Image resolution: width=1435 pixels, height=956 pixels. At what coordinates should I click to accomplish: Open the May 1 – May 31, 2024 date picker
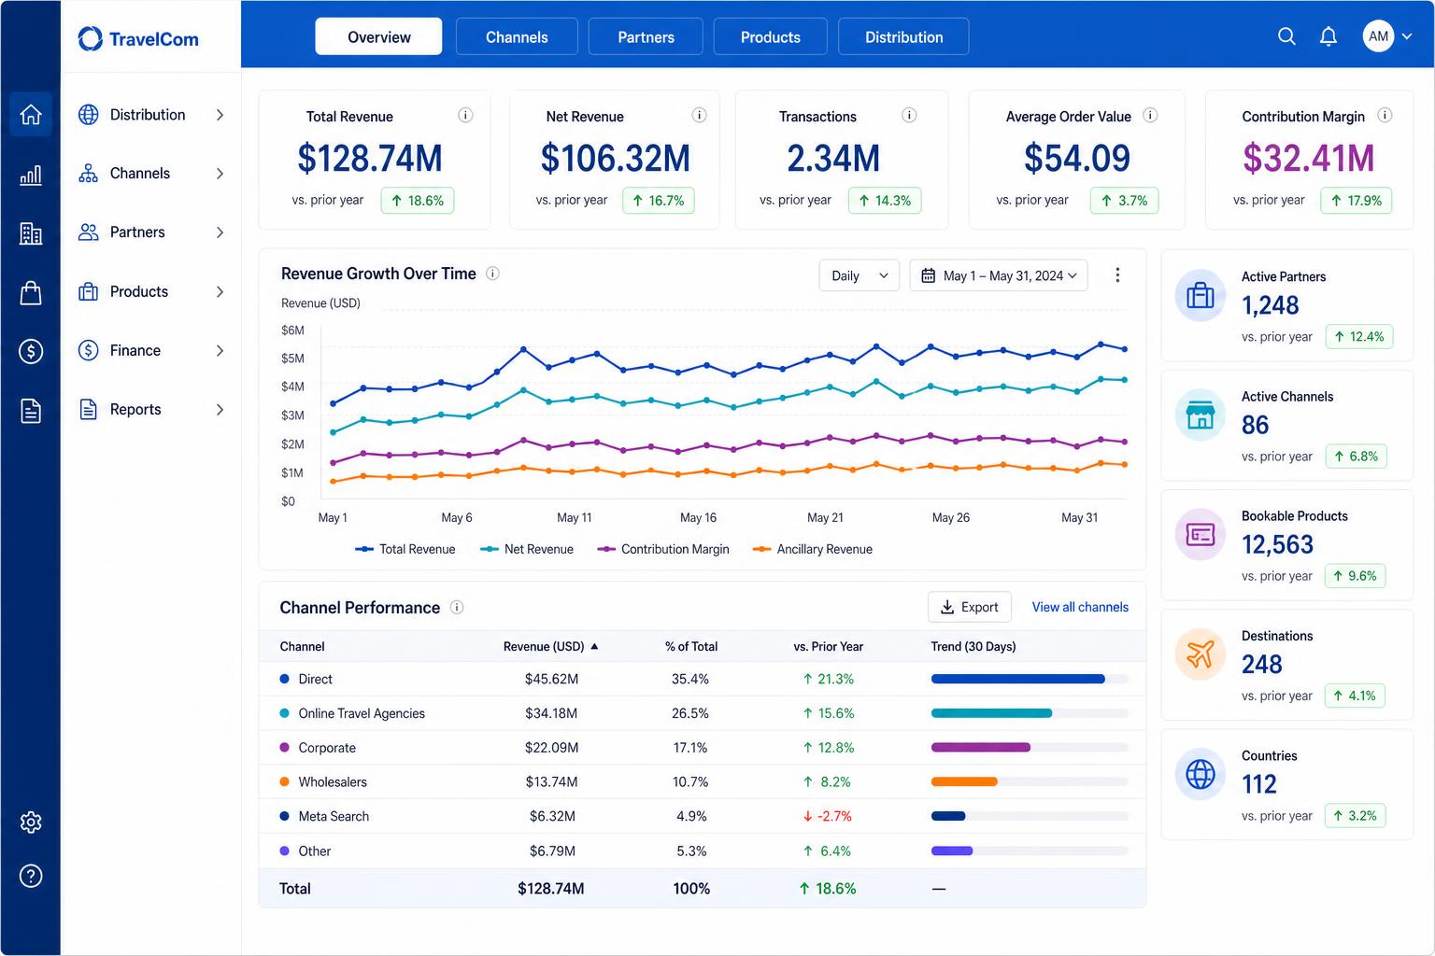point(999,275)
